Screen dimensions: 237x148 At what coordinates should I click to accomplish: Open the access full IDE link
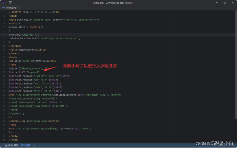pyautogui.click(x=27, y=145)
